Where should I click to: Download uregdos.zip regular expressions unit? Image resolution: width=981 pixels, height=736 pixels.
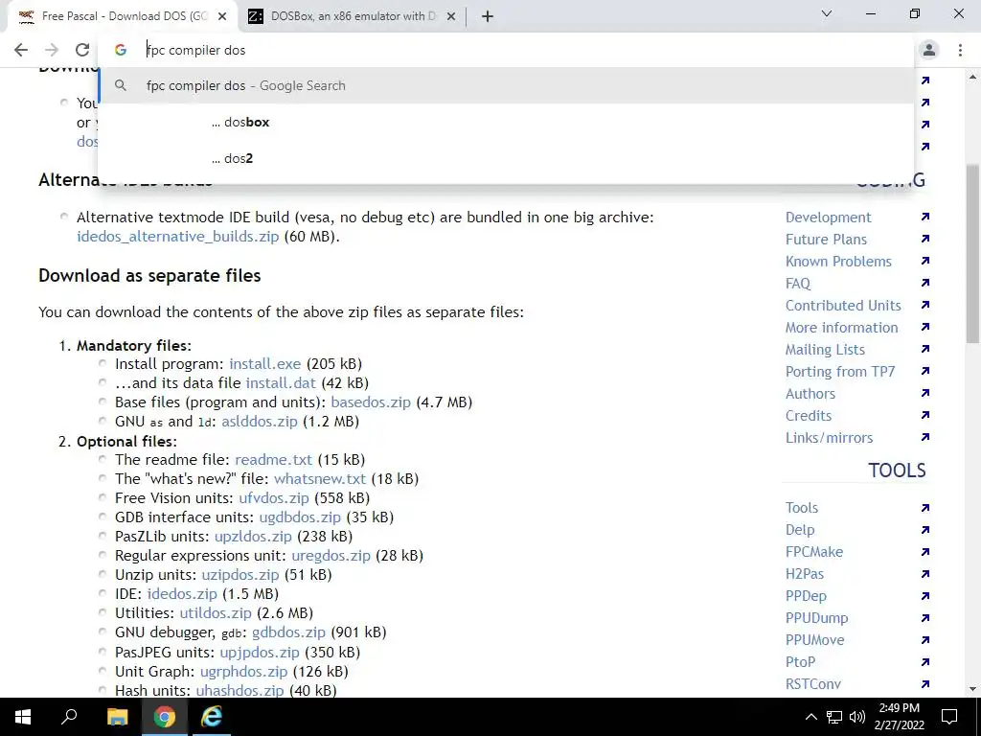tap(331, 556)
